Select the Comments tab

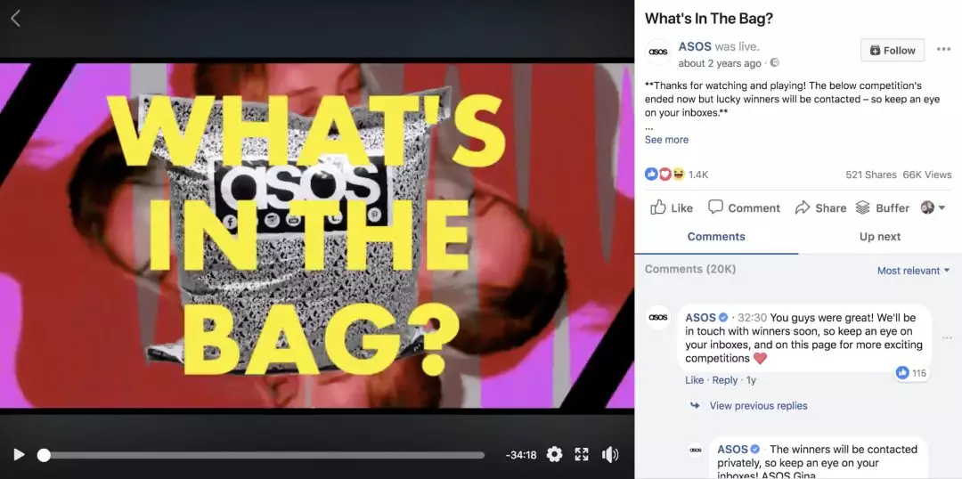[x=716, y=237]
